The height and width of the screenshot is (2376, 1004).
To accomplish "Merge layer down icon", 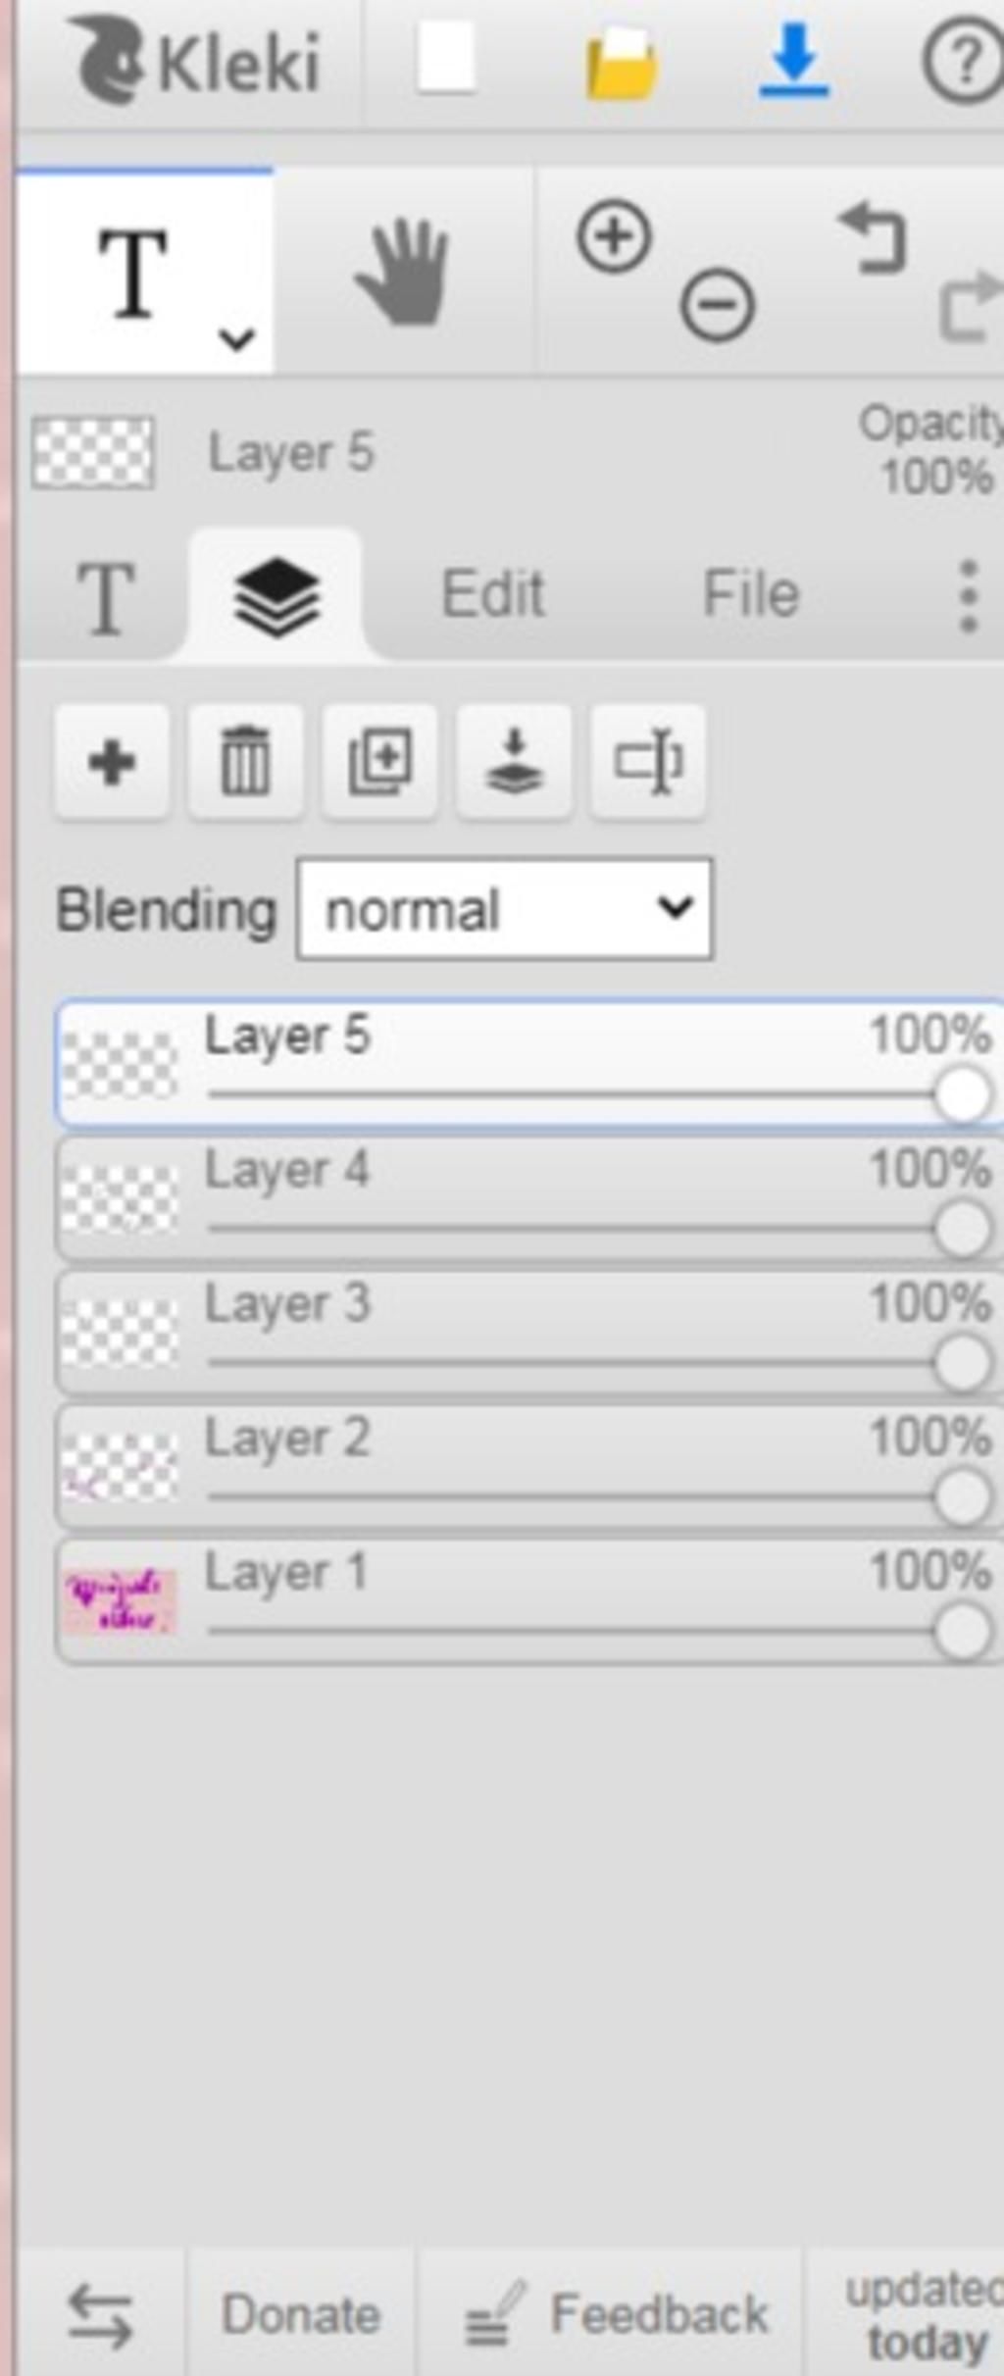I will (514, 762).
